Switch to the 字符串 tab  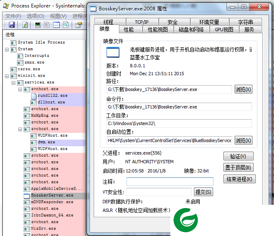245,22
